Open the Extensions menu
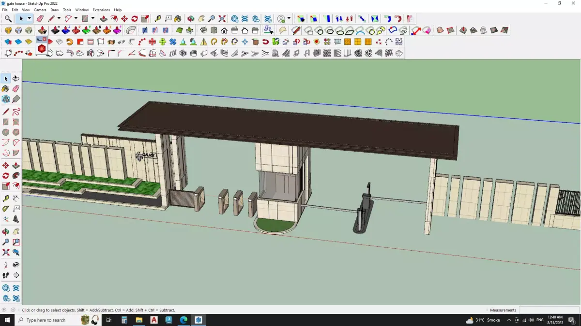Screen dimensions: 581x326 pos(101,10)
